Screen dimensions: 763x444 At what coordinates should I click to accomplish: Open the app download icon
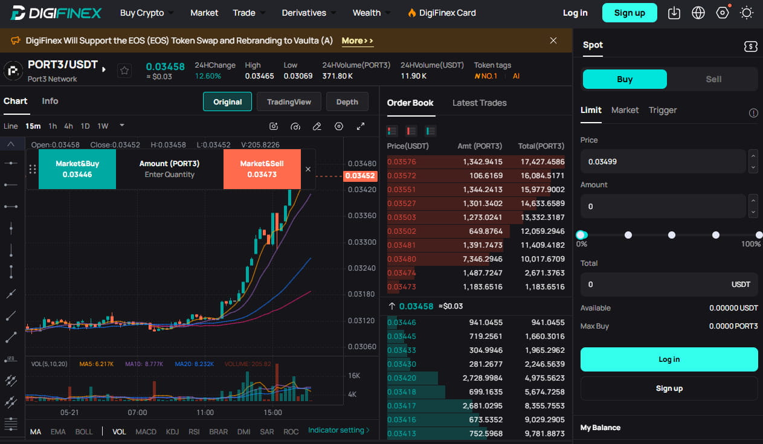coord(674,13)
